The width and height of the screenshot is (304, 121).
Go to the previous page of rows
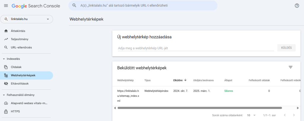click(x=285, y=115)
